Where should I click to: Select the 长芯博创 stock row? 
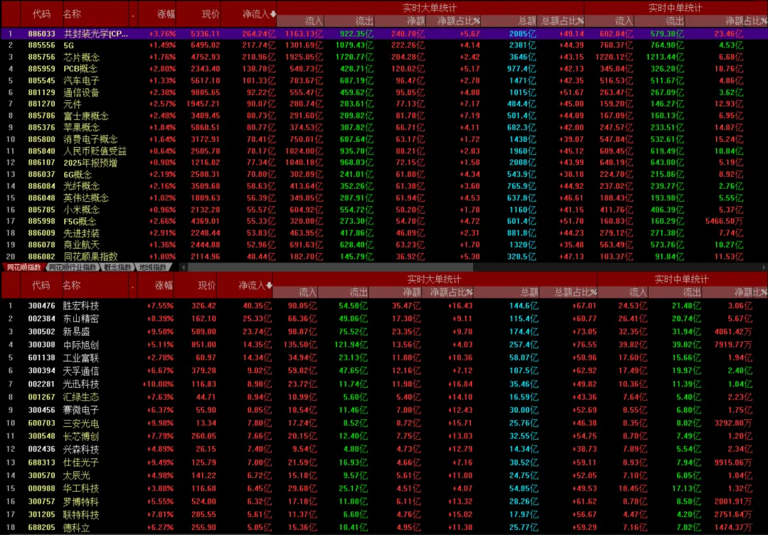[x=384, y=436]
